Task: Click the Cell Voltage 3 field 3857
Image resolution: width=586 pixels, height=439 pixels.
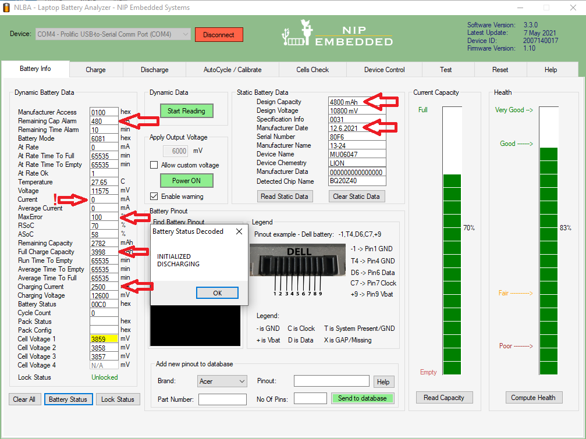Action: click(x=104, y=356)
